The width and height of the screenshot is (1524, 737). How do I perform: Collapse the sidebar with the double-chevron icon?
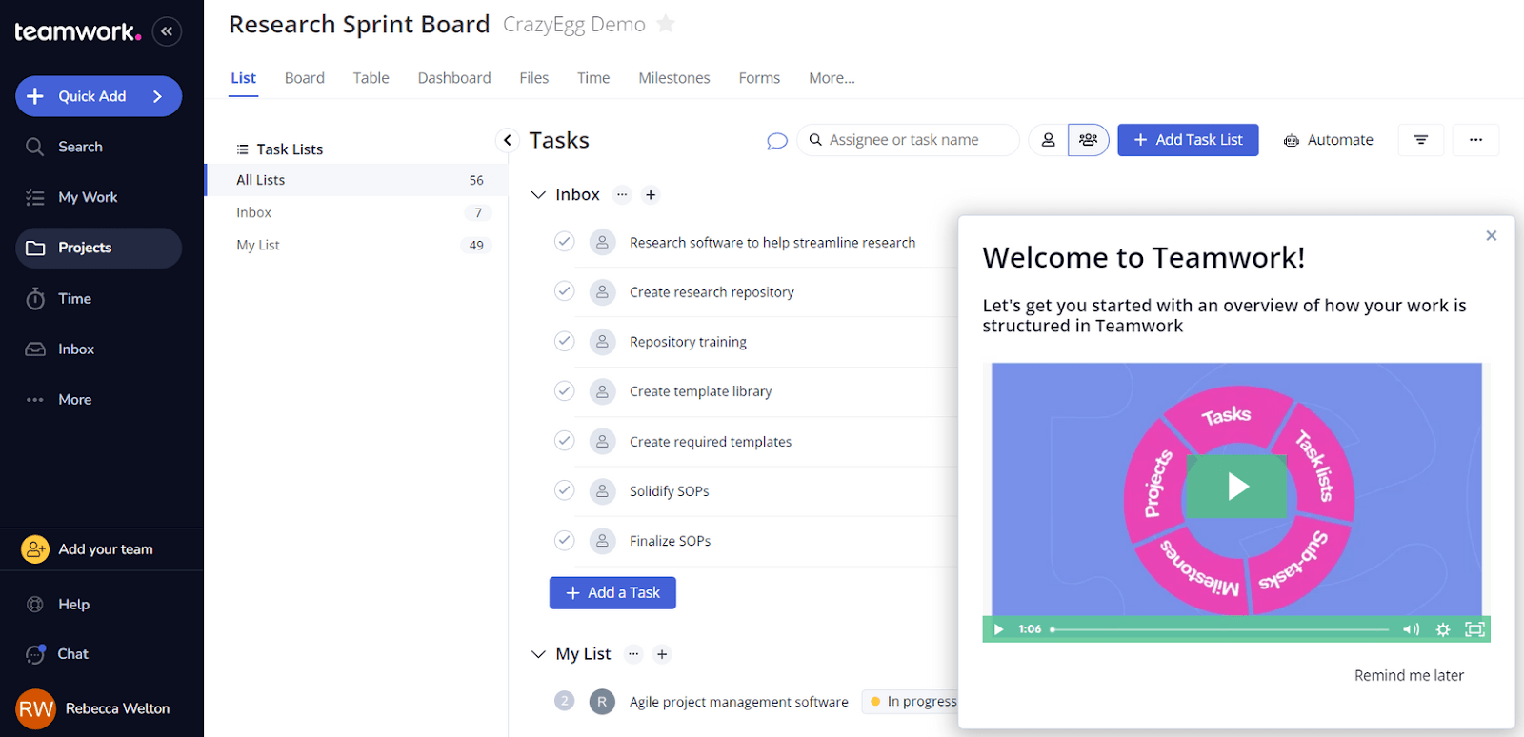(x=167, y=31)
